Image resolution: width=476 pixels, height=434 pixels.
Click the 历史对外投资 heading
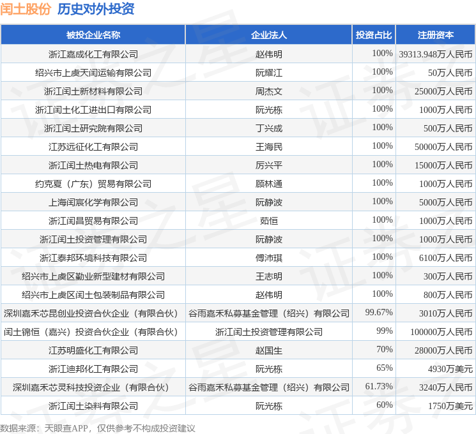click(x=96, y=9)
